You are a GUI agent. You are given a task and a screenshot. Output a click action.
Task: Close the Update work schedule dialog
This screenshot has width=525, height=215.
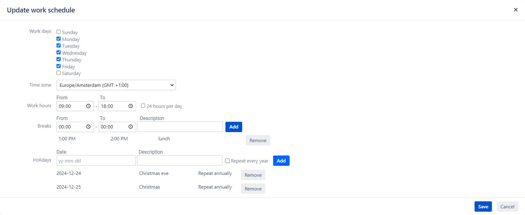(x=516, y=10)
